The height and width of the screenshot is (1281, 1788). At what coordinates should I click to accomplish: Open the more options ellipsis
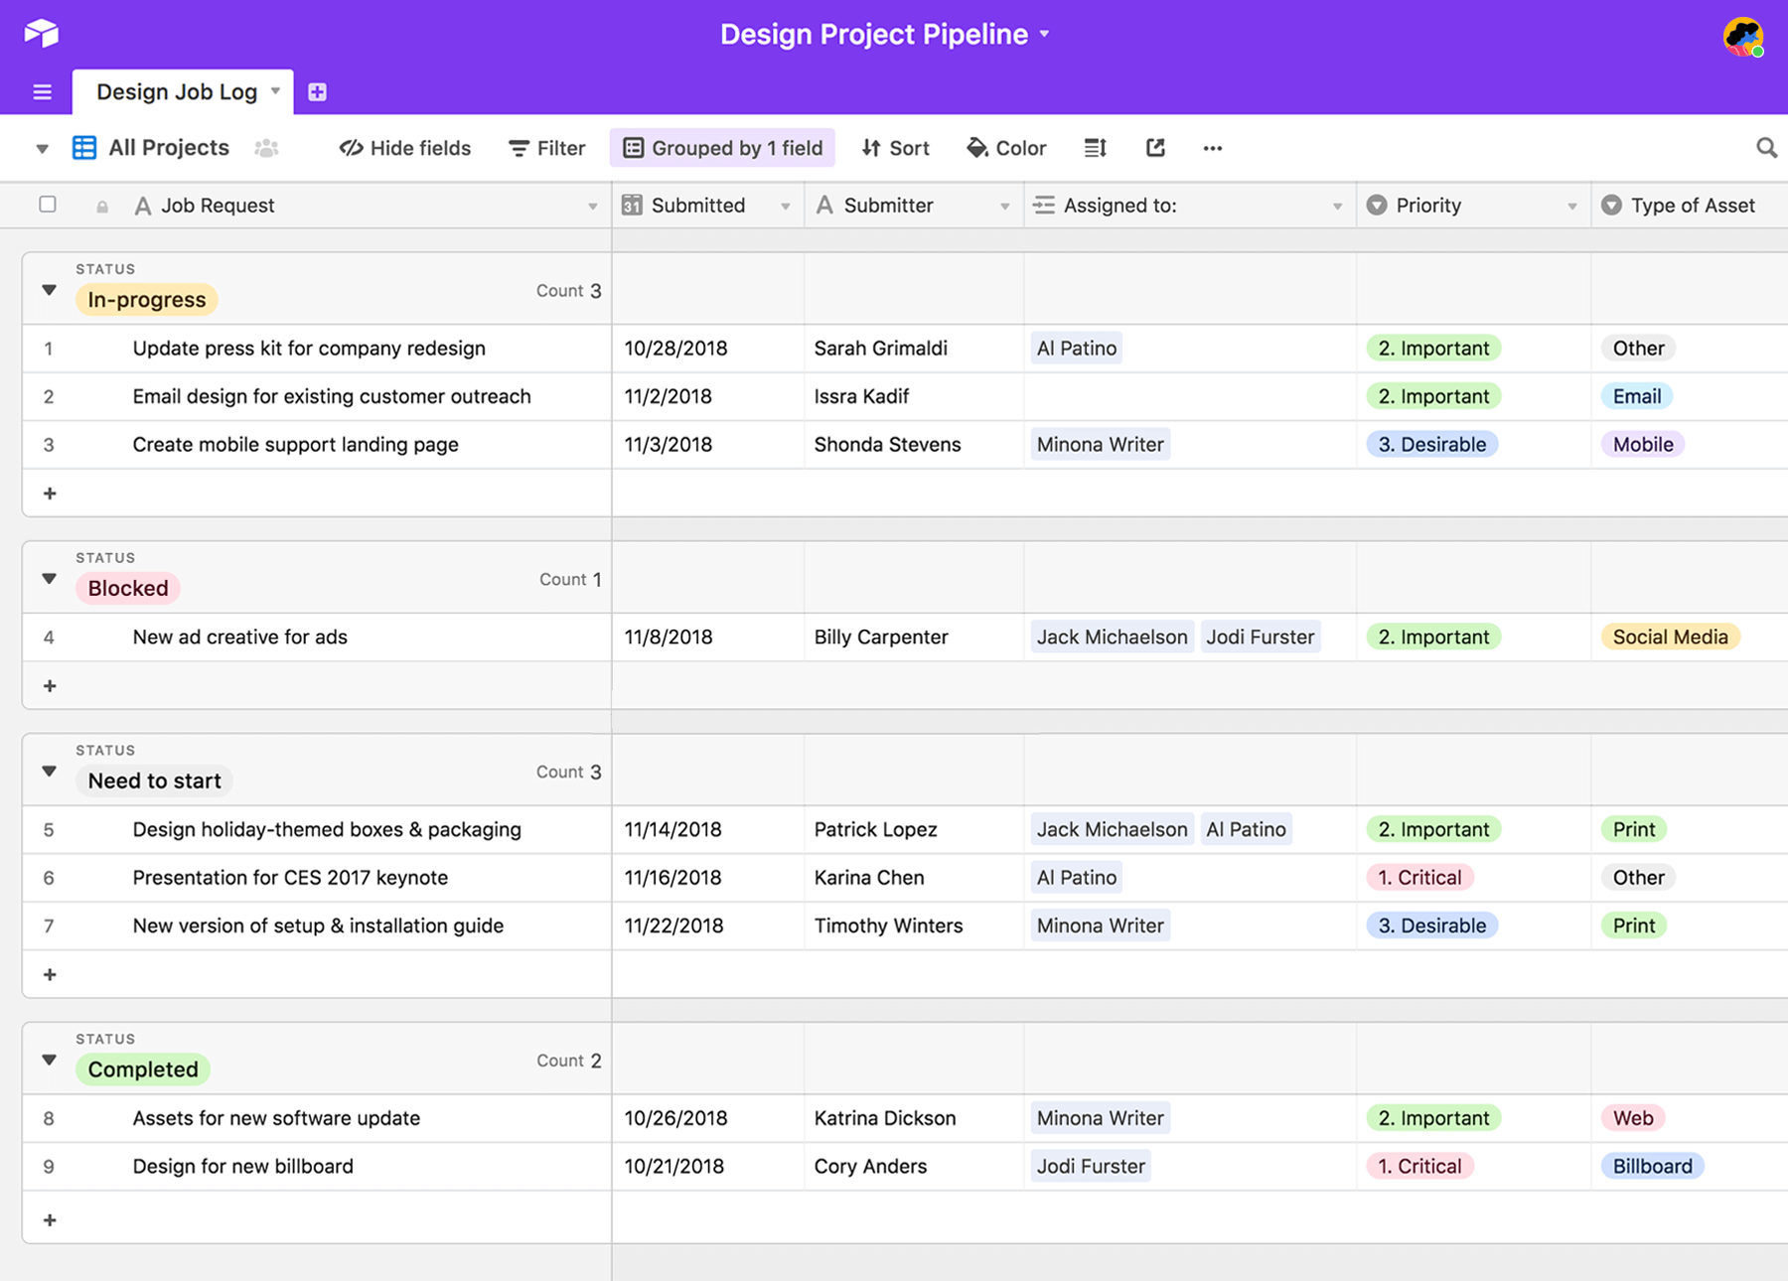click(1212, 148)
